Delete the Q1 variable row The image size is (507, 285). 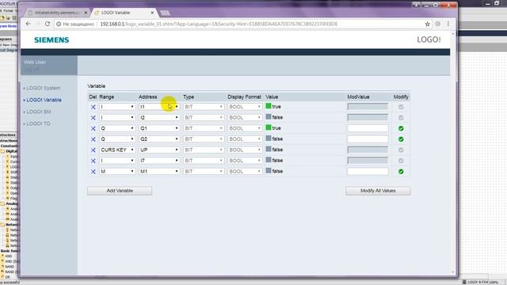pos(93,128)
